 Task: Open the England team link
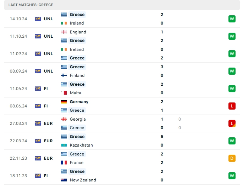pos(78,32)
